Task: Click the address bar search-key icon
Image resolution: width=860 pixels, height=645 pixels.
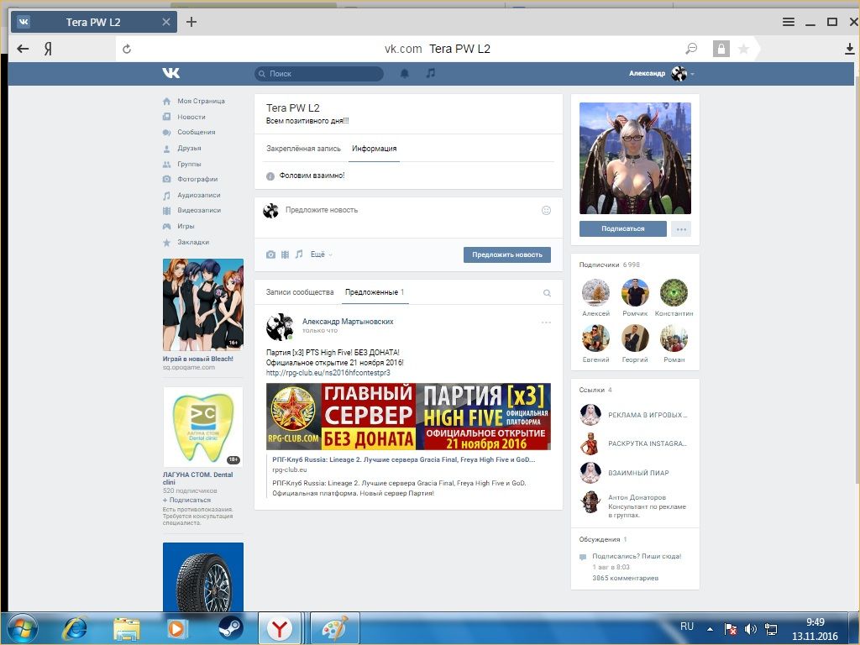Action: [x=691, y=49]
